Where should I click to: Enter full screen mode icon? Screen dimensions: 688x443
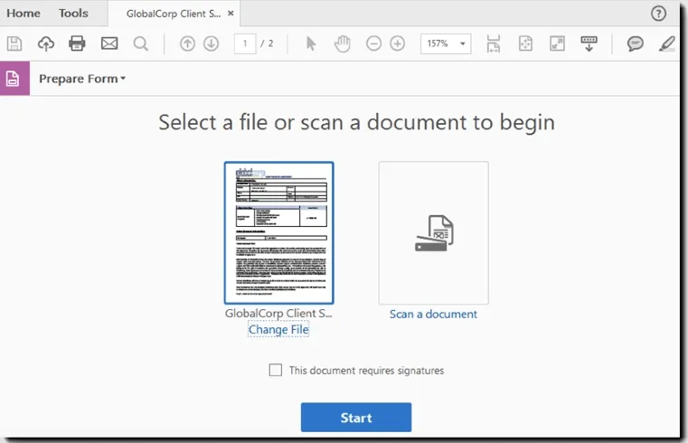click(x=557, y=43)
